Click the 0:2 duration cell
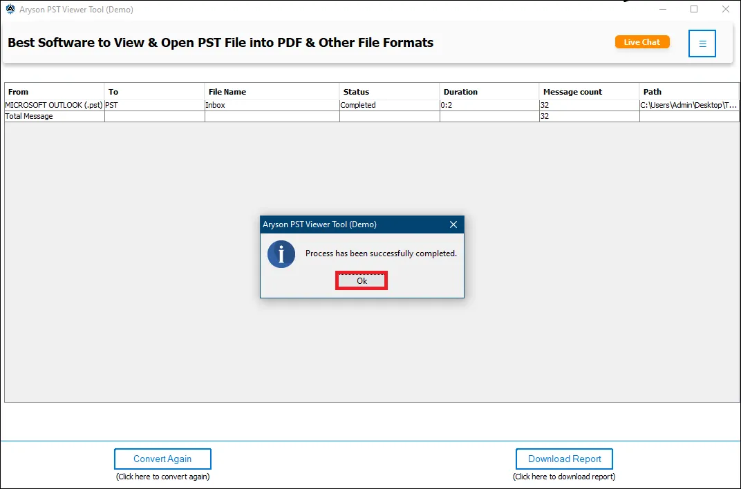The image size is (741, 489). pyautogui.click(x=489, y=105)
